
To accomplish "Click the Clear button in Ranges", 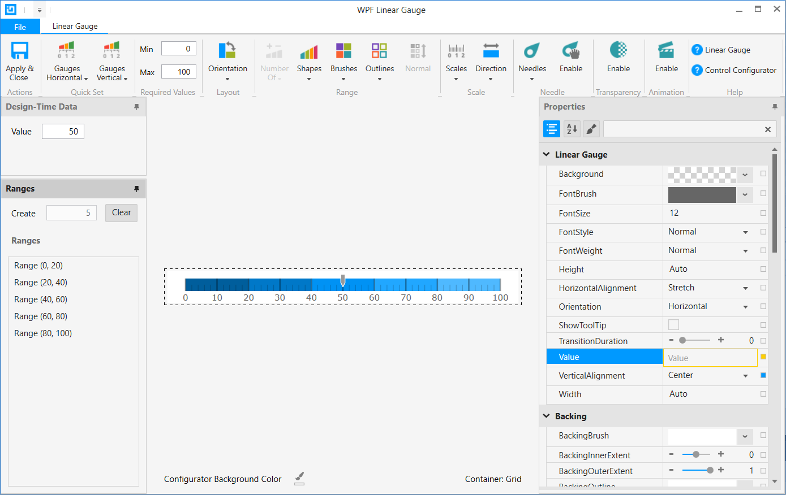I will tap(121, 212).
